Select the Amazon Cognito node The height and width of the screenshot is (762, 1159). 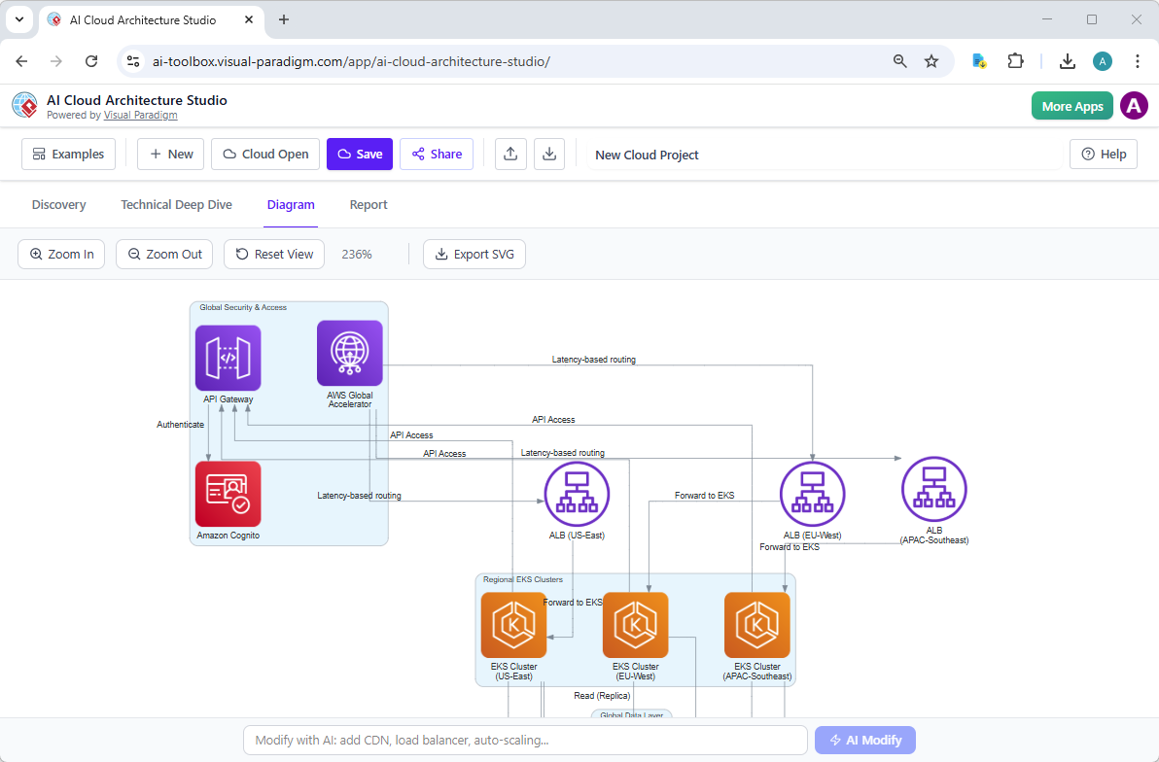[228, 494]
